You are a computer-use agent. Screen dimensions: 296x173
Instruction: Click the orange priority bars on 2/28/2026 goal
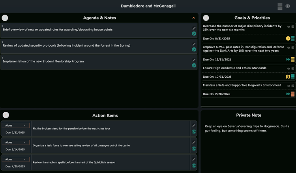click(x=292, y=94)
